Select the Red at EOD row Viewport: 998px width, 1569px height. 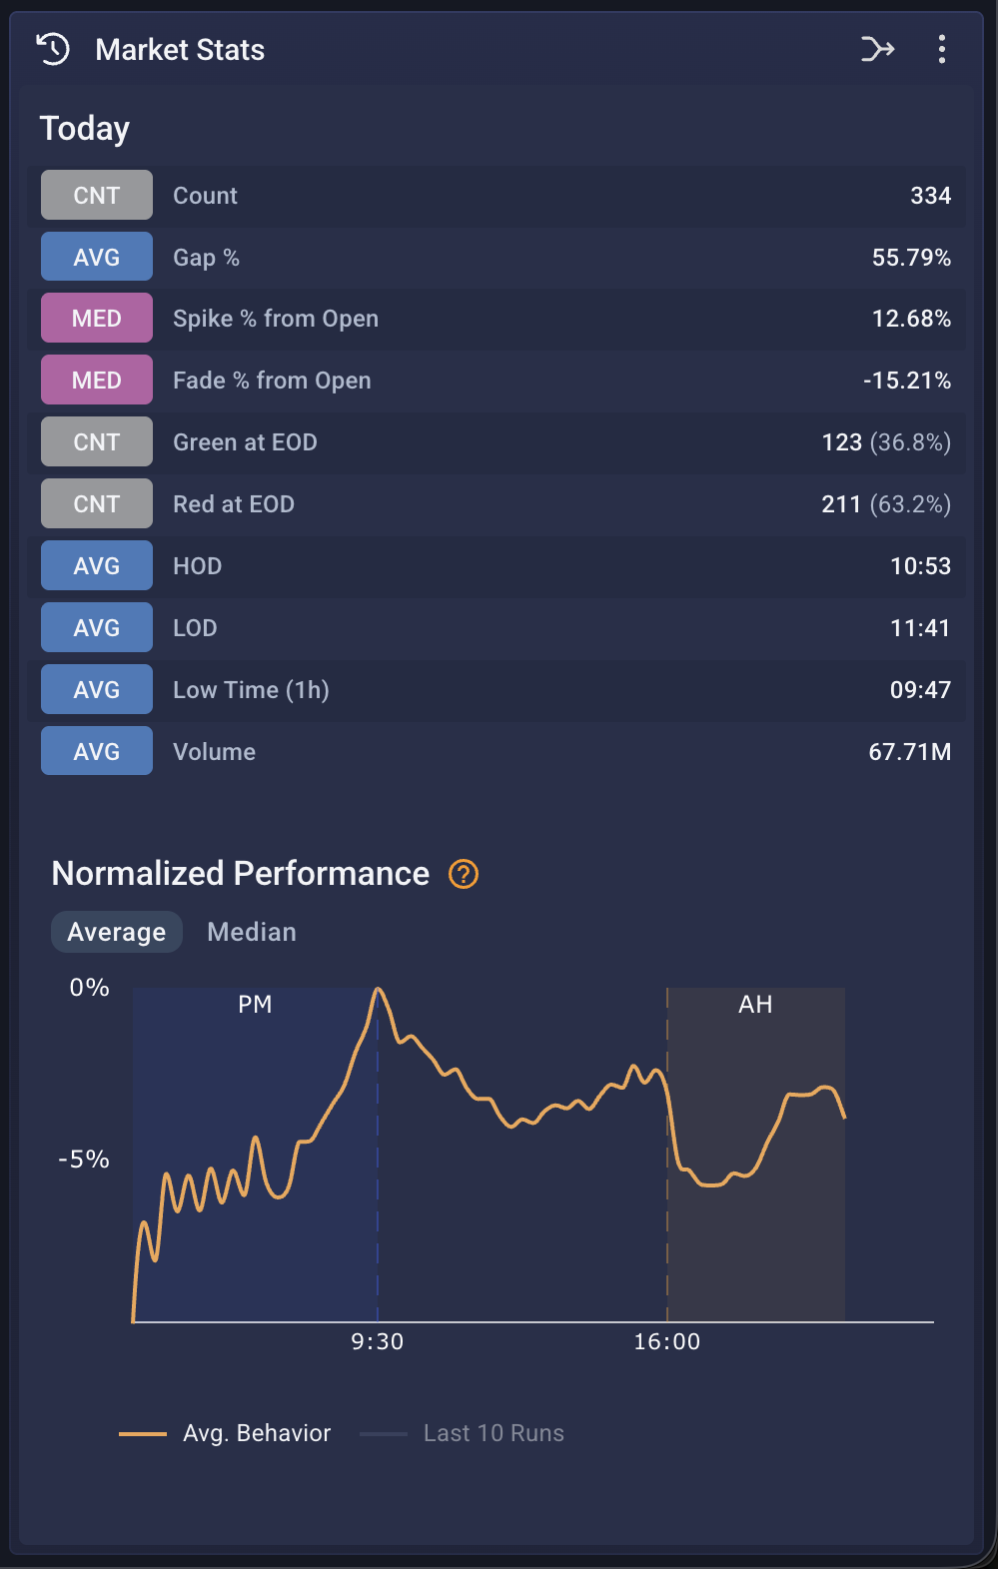(x=498, y=504)
